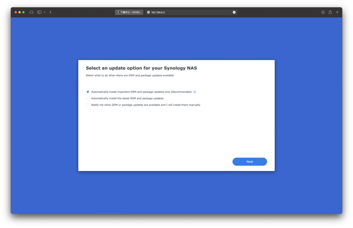Click the share icon in toolbar
Screen dimensions: 353x228
[330, 12]
